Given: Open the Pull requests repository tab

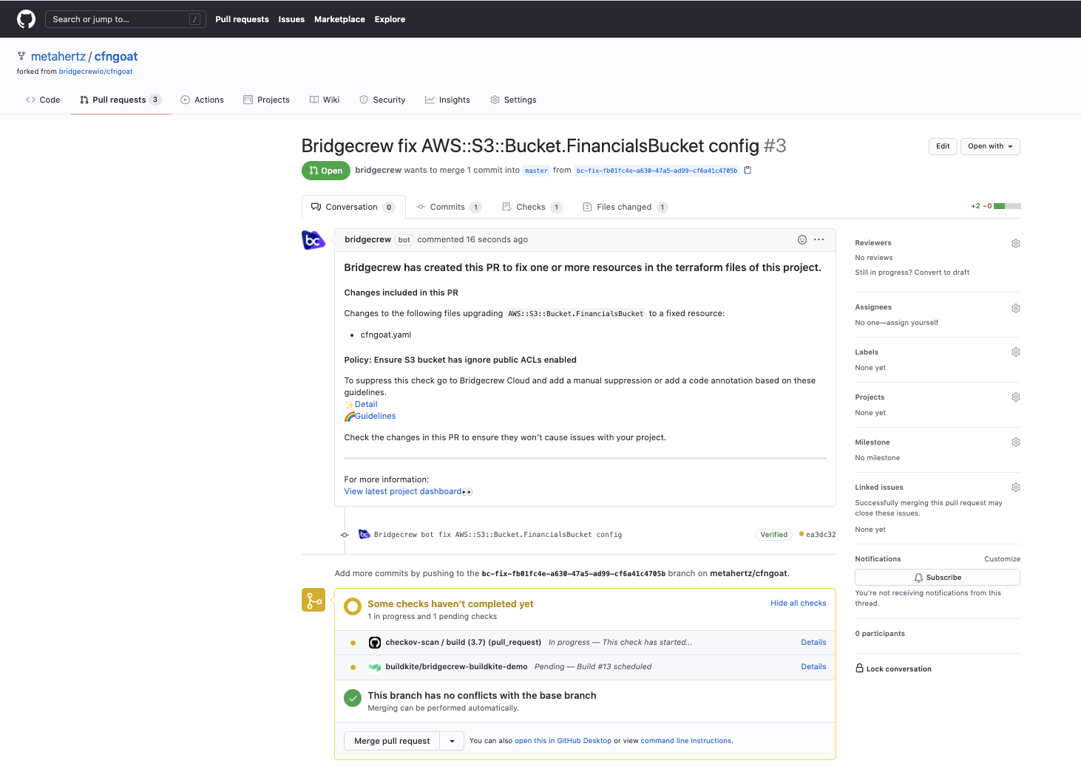Looking at the screenshot, I should click(121, 100).
